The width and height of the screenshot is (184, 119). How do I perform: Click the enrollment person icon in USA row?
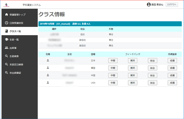point(48,83)
